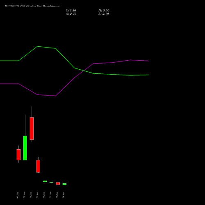Click the 12 Jun date axis label

pyautogui.click(x=37, y=195)
